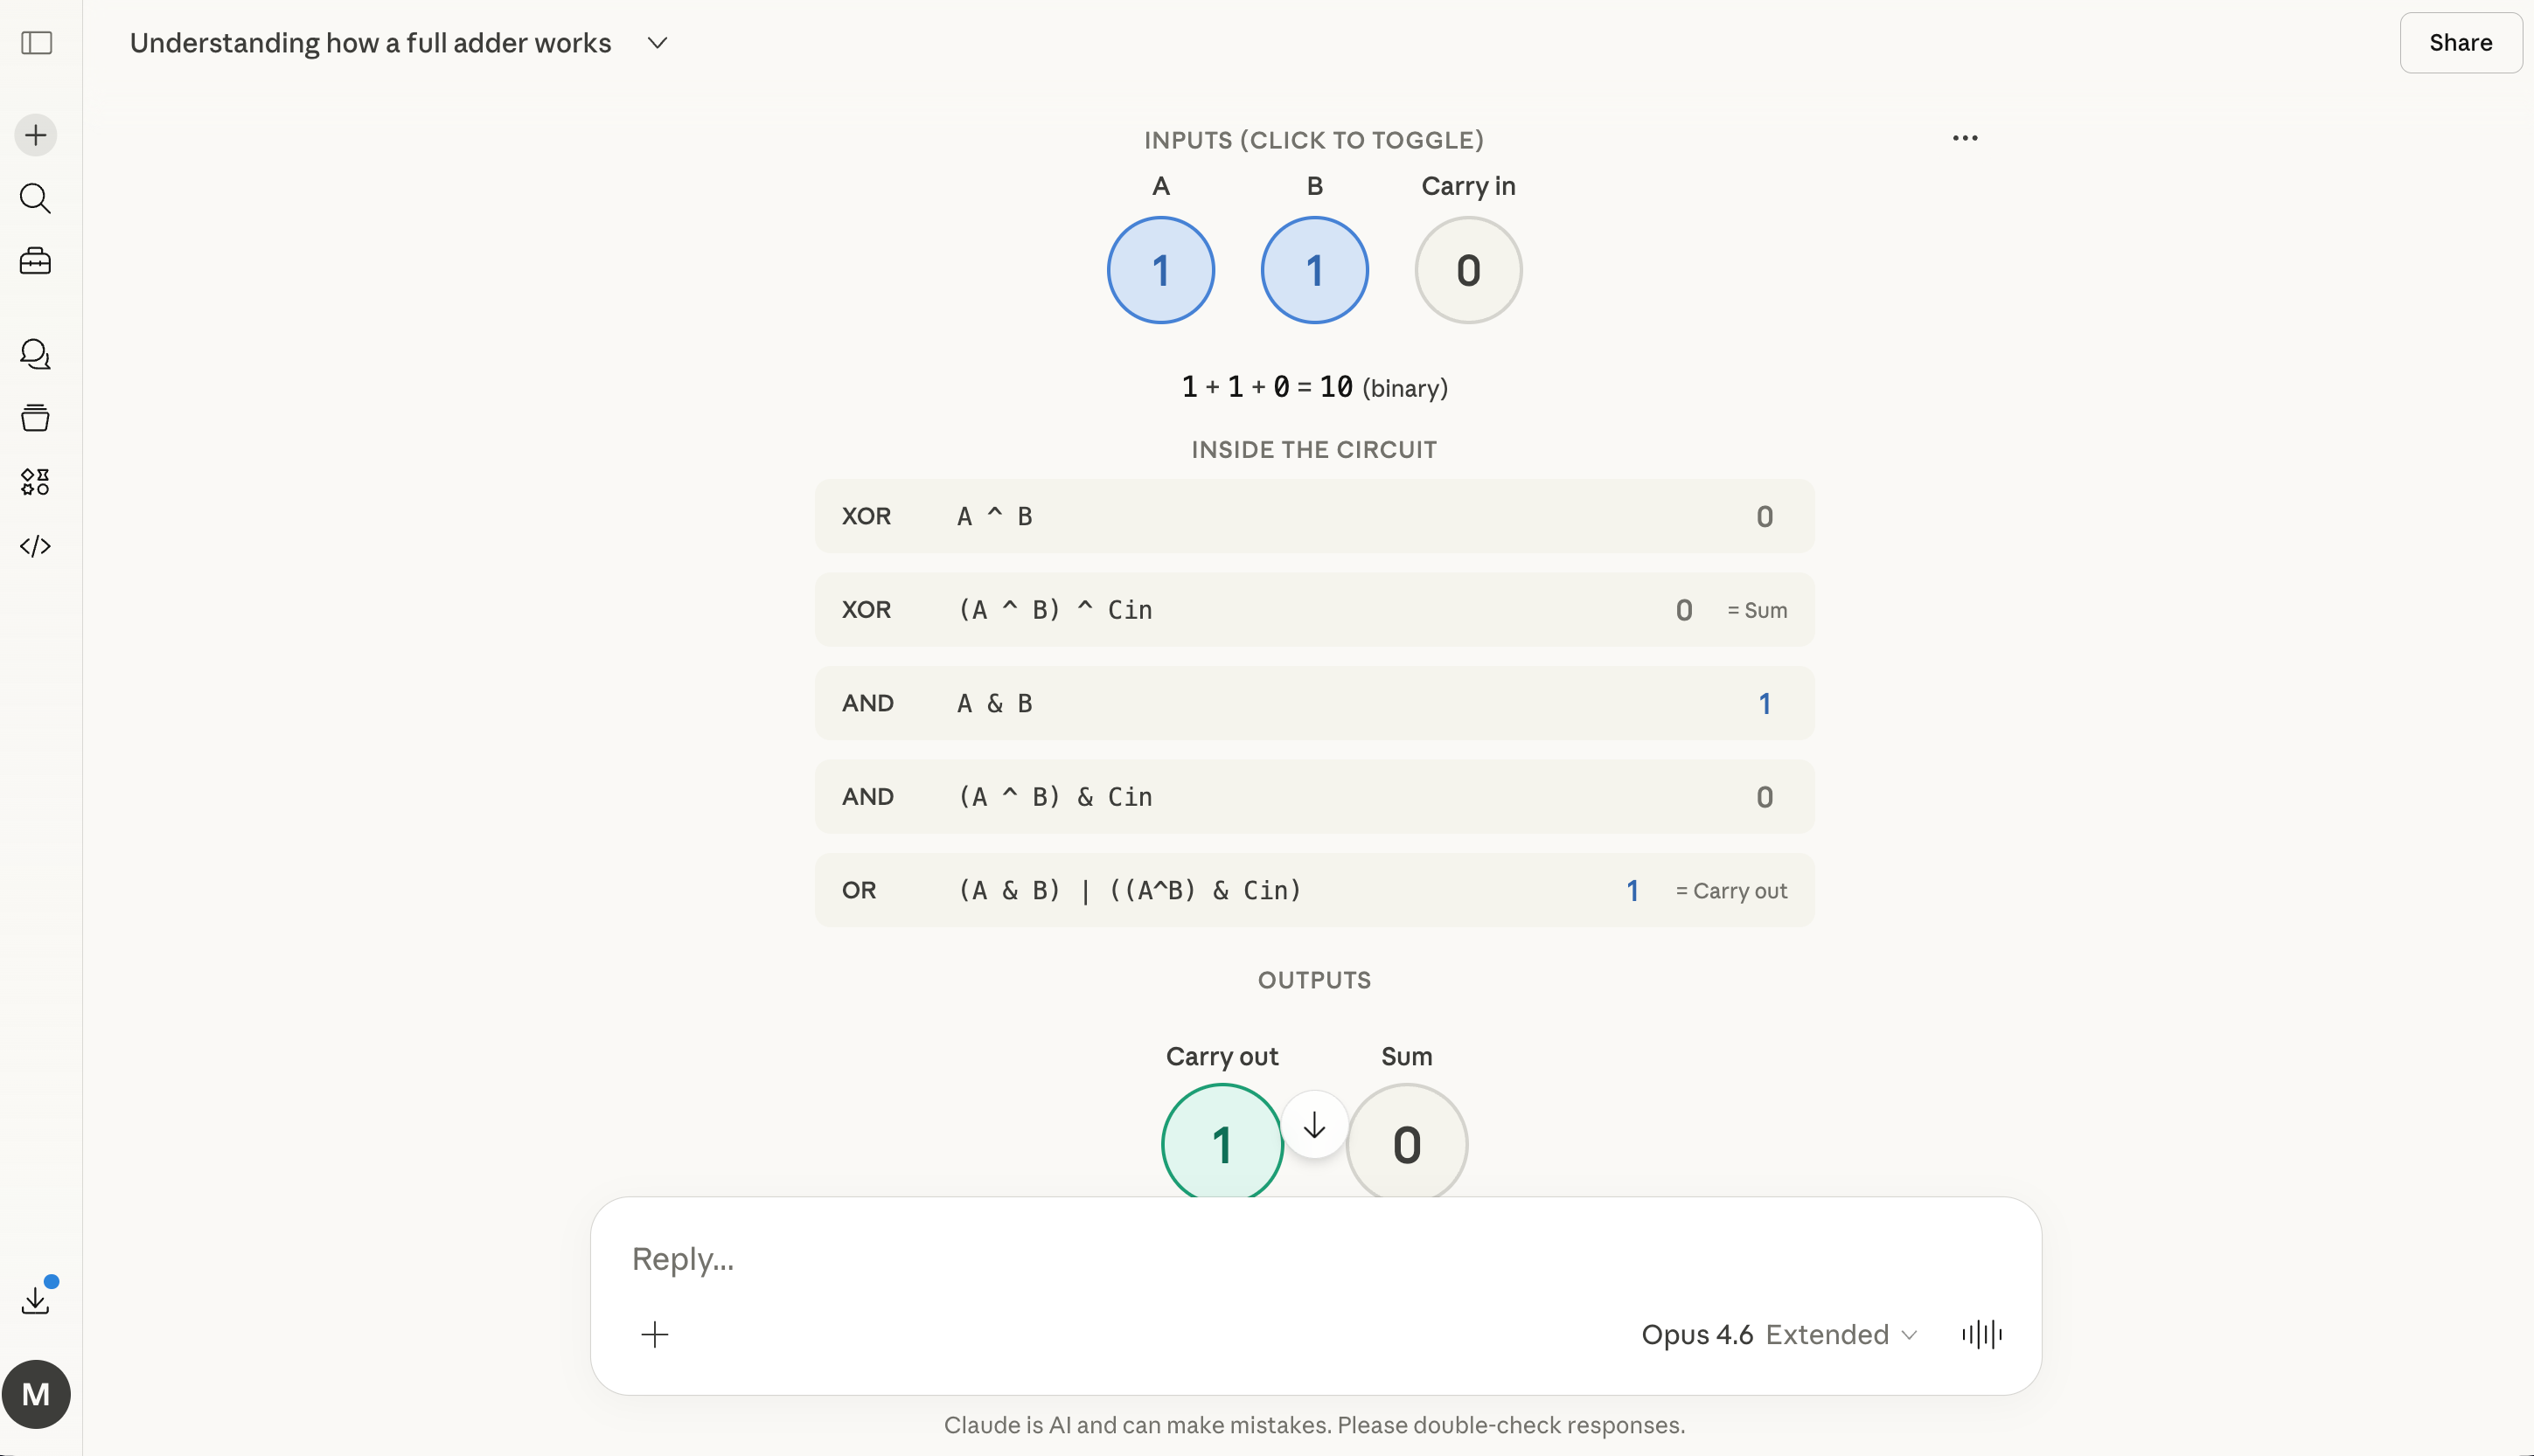The width and height of the screenshot is (2534, 1456).
Task: Click the 'INPUTS (CLICK TO TOGGLE)' heading
Action: tap(1314, 140)
